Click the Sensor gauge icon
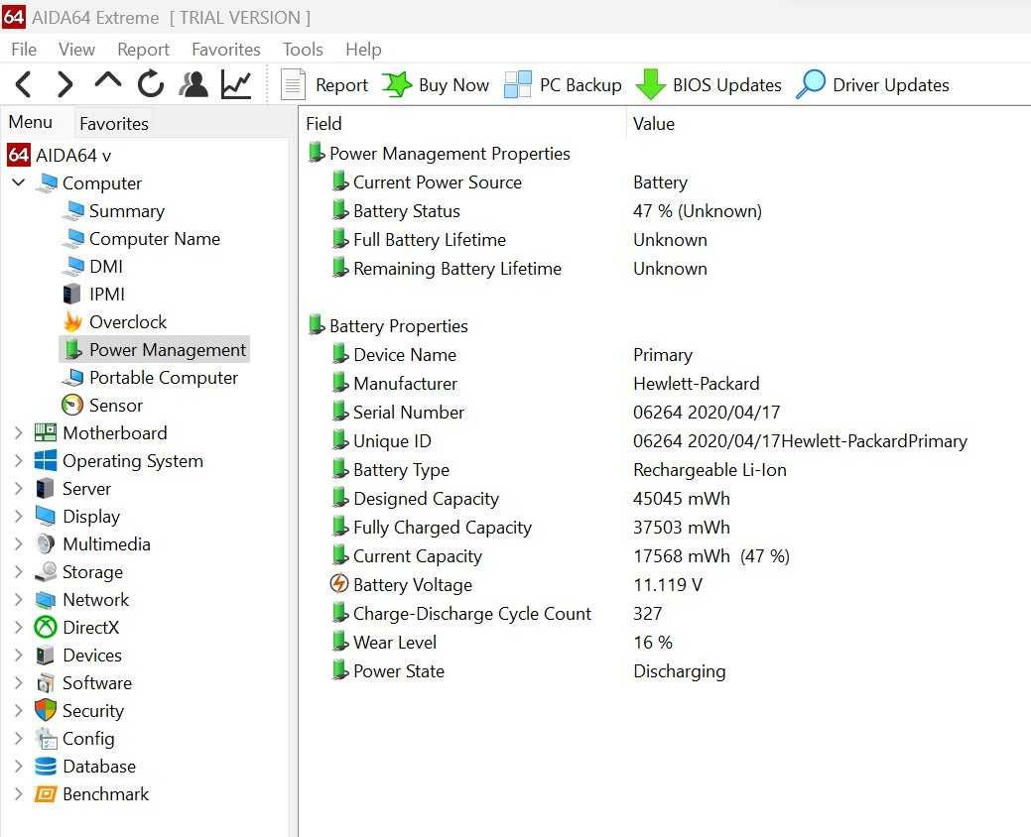The image size is (1031, 837). click(x=72, y=405)
